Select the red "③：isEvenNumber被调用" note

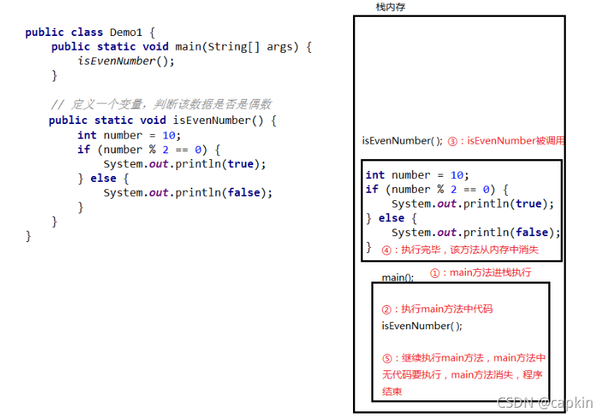506,141
